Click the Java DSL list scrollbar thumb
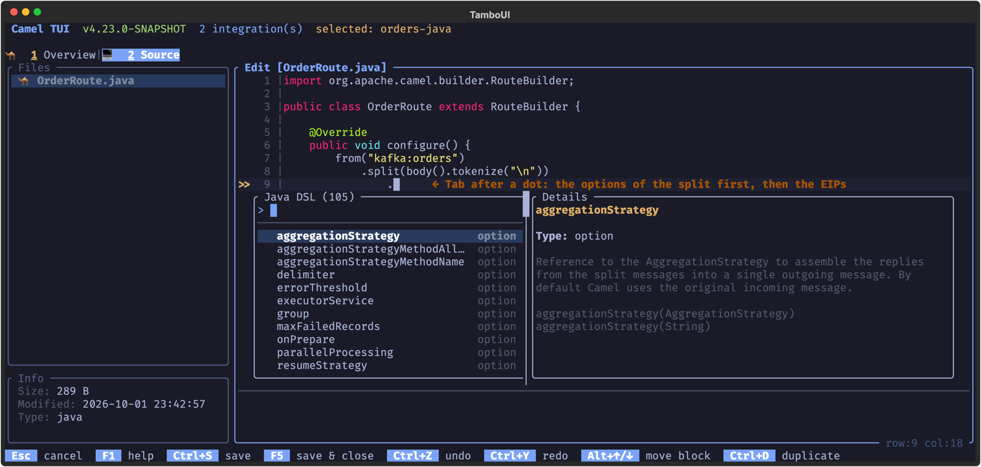The image size is (981, 467). [526, 204]
